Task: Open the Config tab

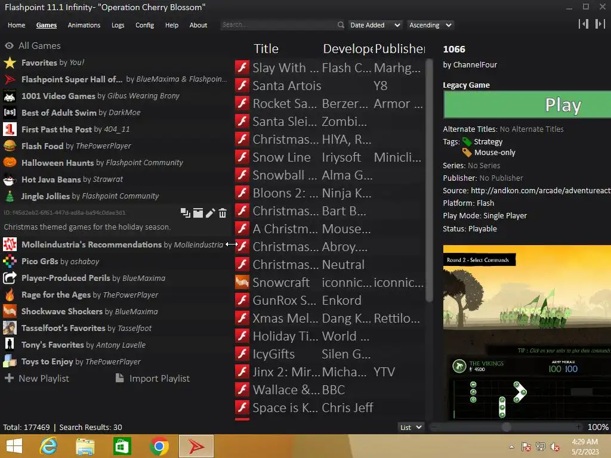Action: pos(144,25)
